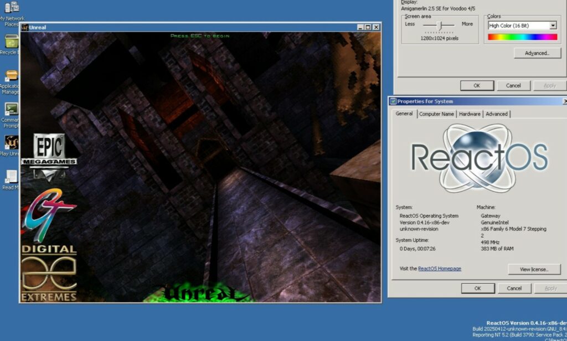Switch to the General tab

pos(404,113)
